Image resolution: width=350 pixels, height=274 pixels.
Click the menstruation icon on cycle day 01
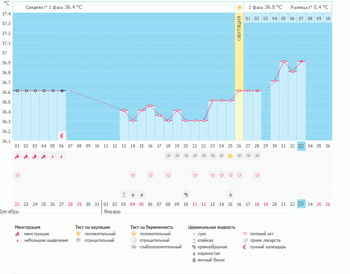click(17, 156)
